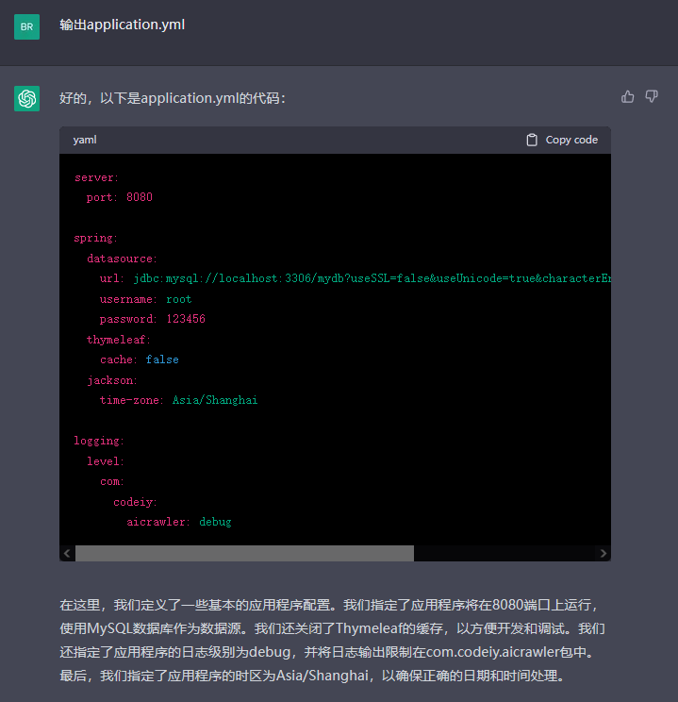
Task: Click the server: line in code
Action: (96, 177)
